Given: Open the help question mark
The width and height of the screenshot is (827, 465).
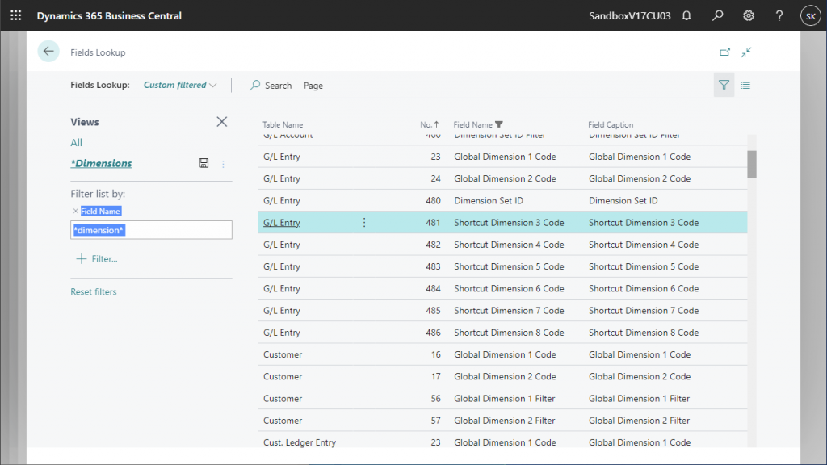Looking at the screenshot, I should coord(779,16).
